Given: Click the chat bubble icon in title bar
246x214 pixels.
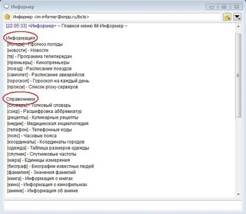Looking at the screenshot, I should click(6, 6).
